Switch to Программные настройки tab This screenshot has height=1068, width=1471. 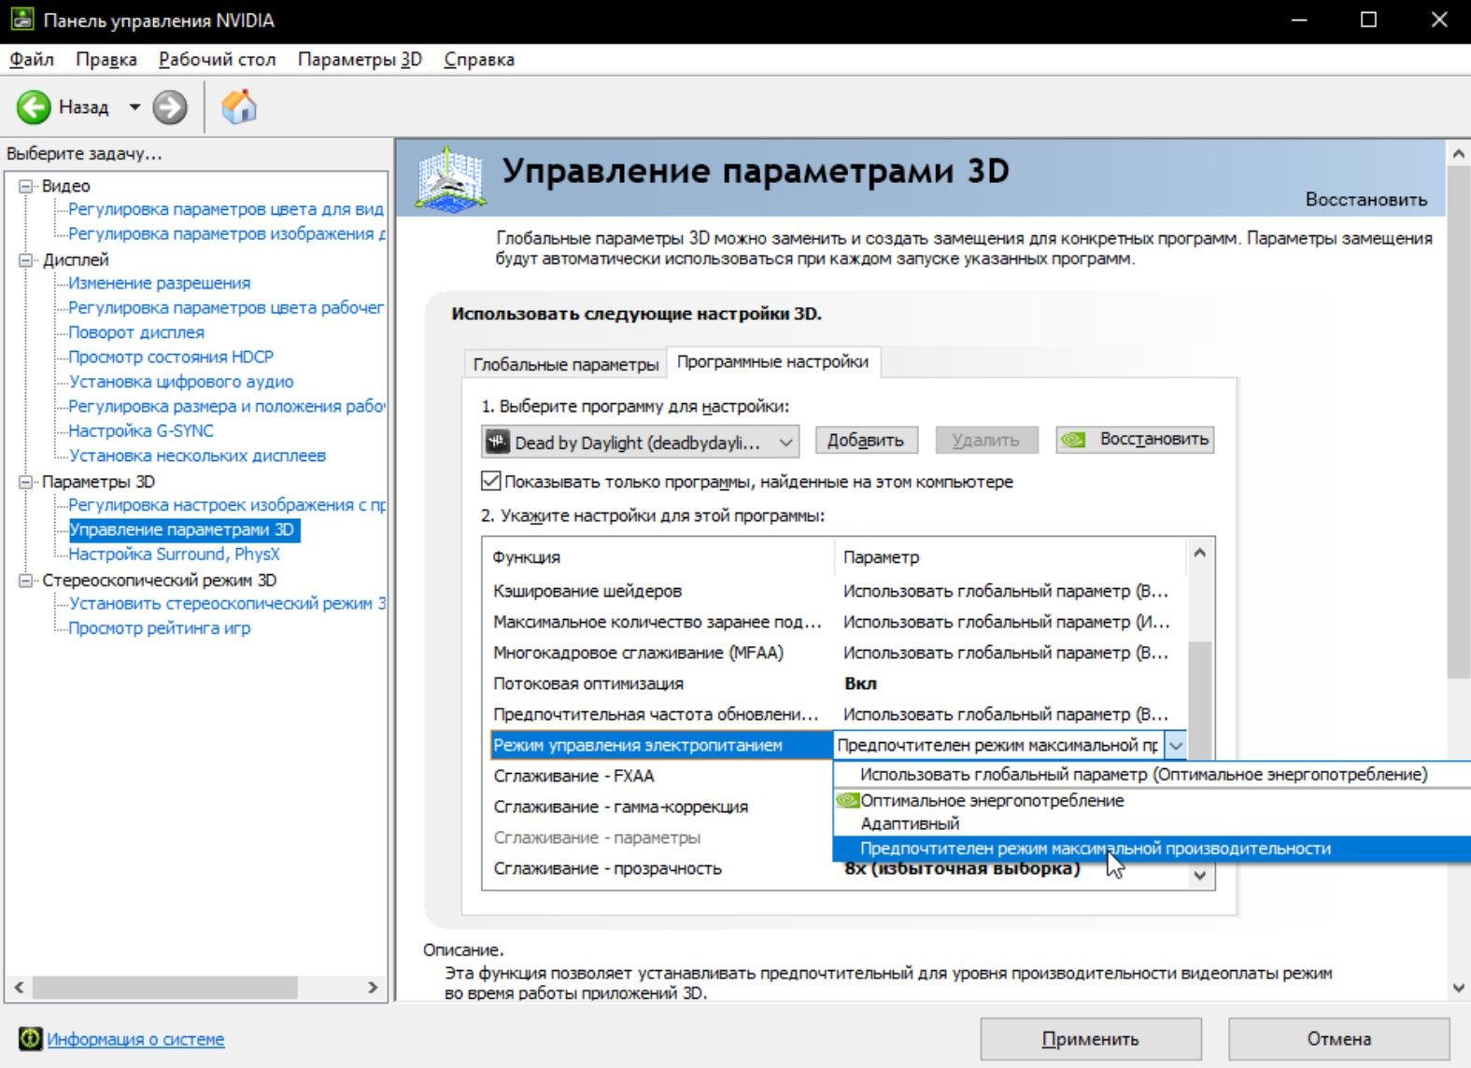(x=772, y=361)
